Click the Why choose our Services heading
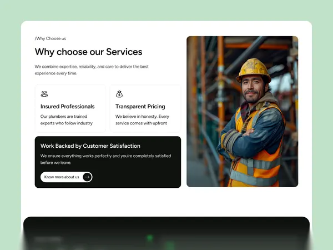This screenshot has height=250, width=333. coord(89,52)
